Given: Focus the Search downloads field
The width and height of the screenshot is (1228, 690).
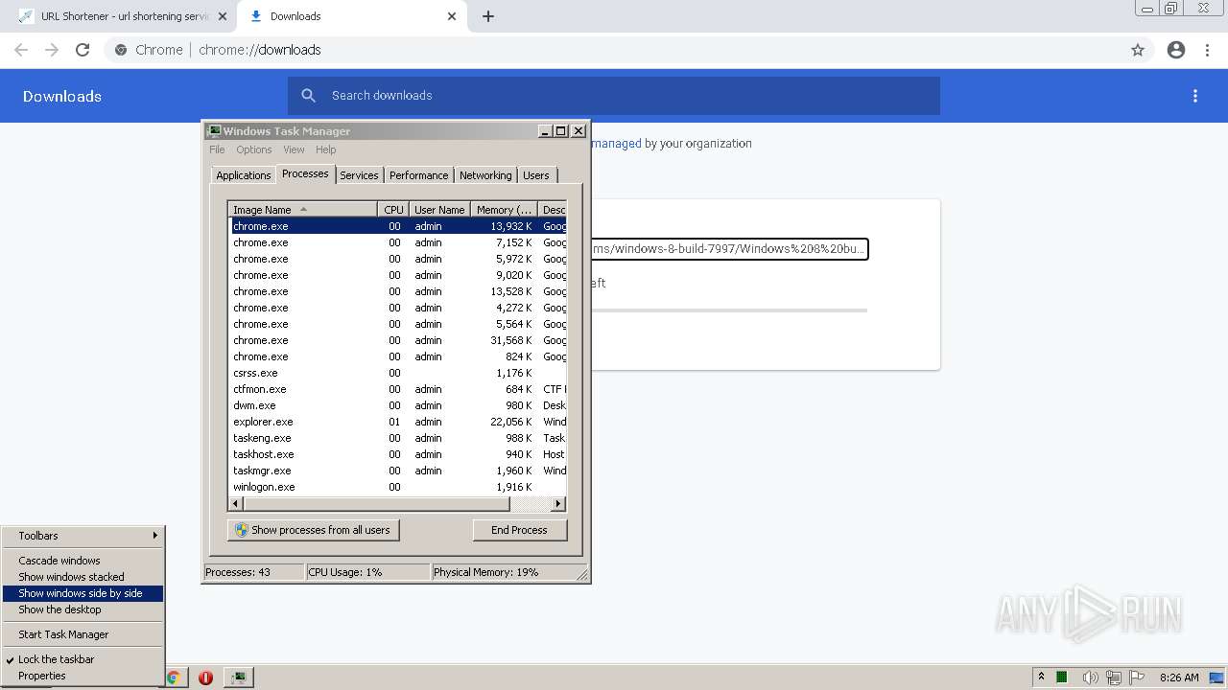Looking at the screenshot, I should click(x=614, y=96).
